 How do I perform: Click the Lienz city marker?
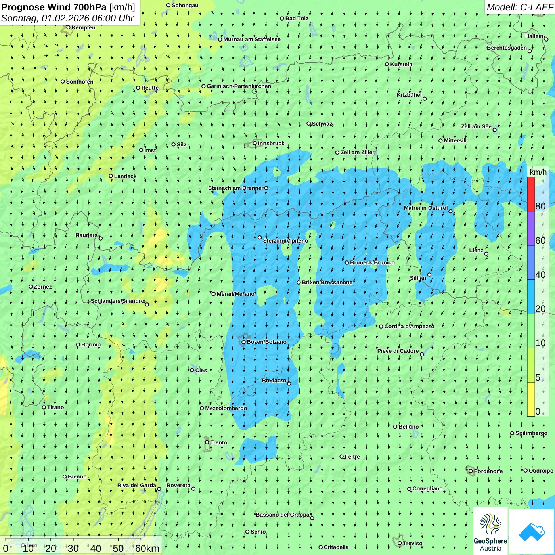tap(486, 254)
